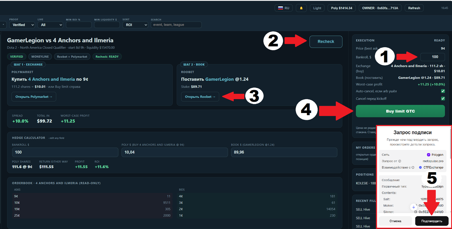This screenshot has width=452, height=229.
Task: Click the CTFExchange verified badge icon
Action: coord(420,167)
